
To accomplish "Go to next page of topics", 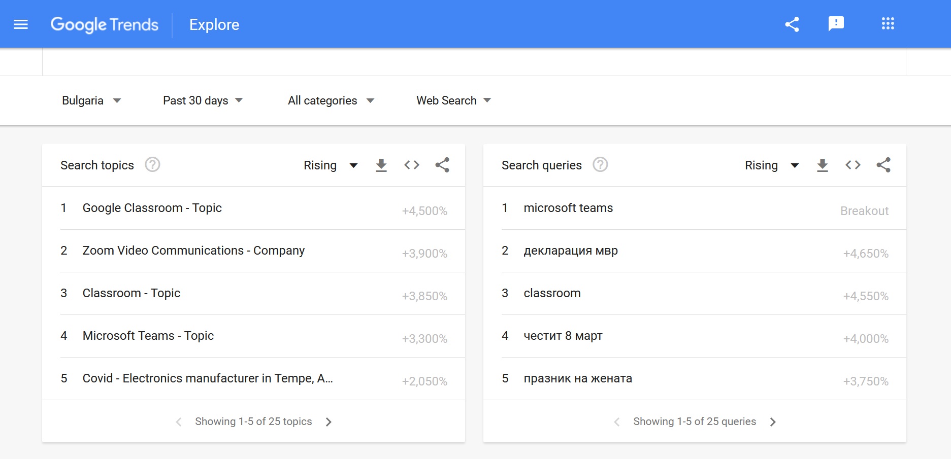I will (x=329, y=422).
